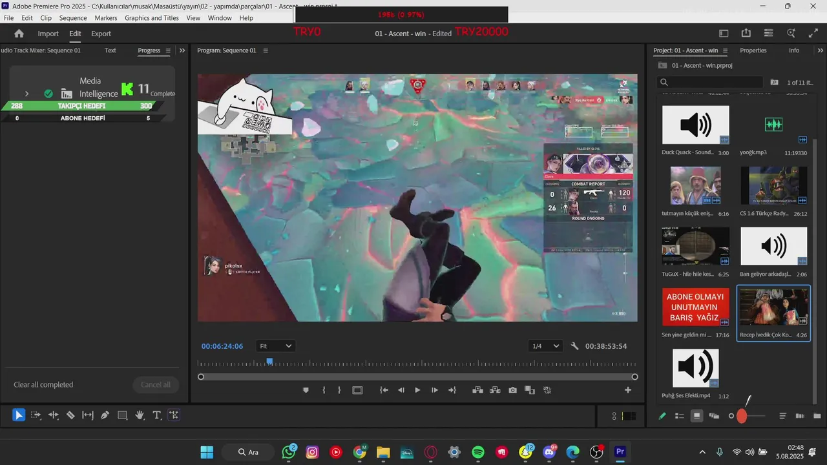Open the Graphics and Titles menu
The width and height of the screenshot is (827, 465).
[152, 18]
